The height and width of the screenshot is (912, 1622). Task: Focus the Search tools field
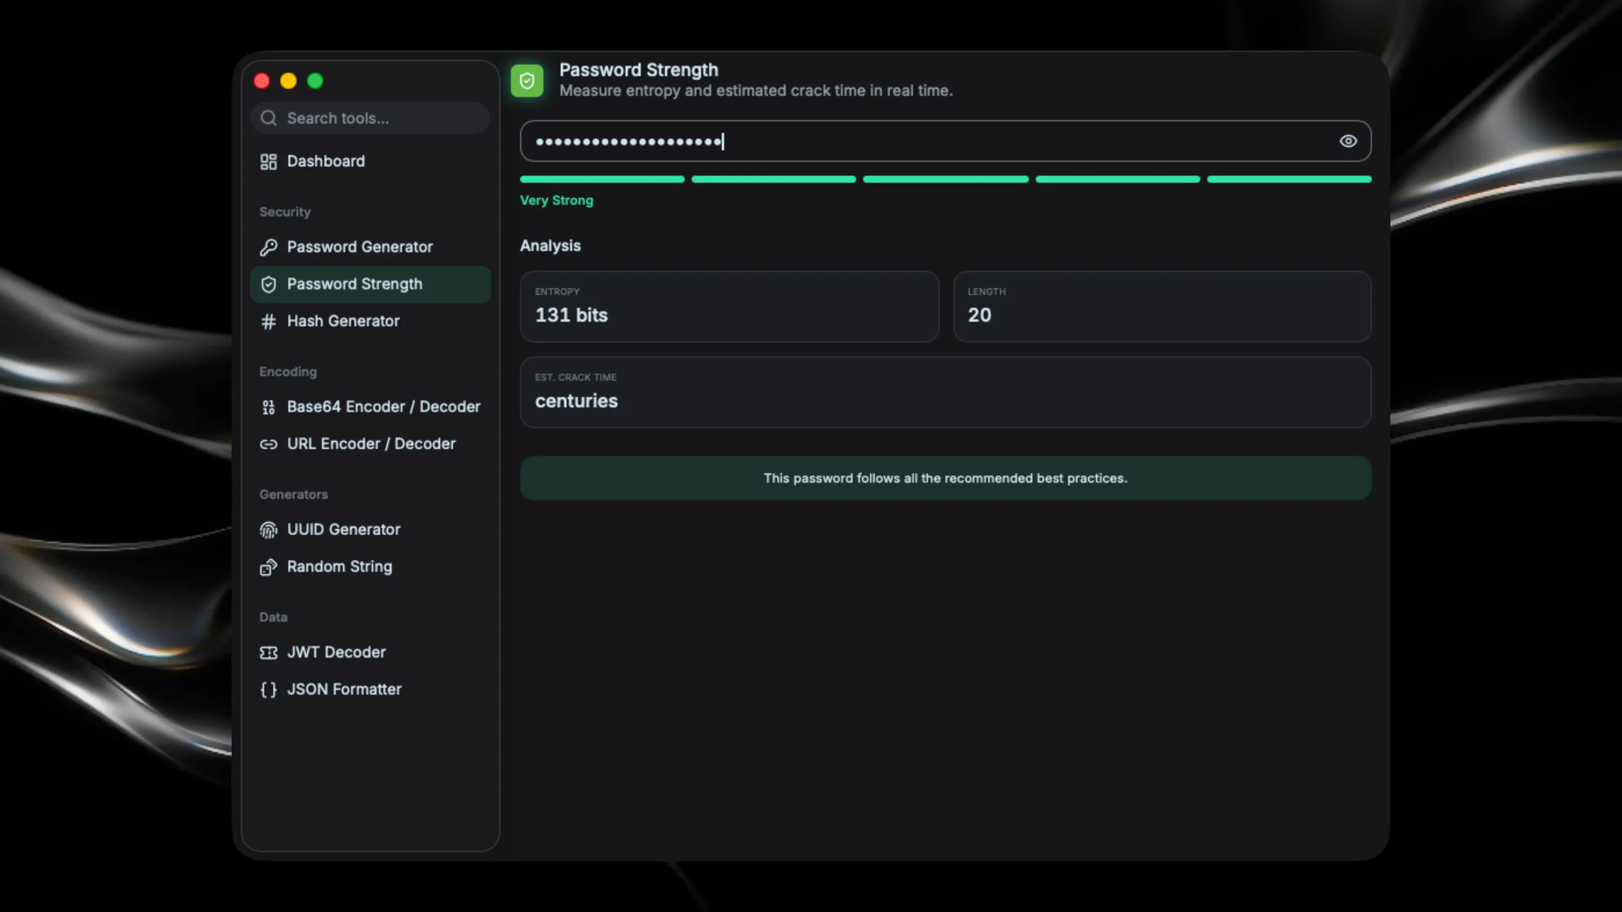tap(370, 119)
